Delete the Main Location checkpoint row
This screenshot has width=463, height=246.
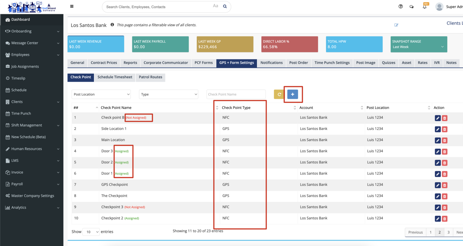(445, 140)
